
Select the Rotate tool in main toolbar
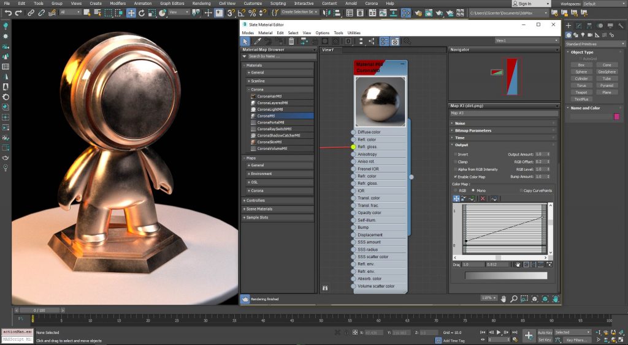click(142, 13)
